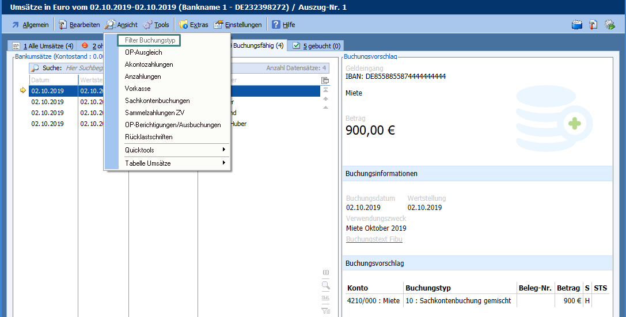Select Sachkontenbuchungen filter entry

(x=157, y=101)
